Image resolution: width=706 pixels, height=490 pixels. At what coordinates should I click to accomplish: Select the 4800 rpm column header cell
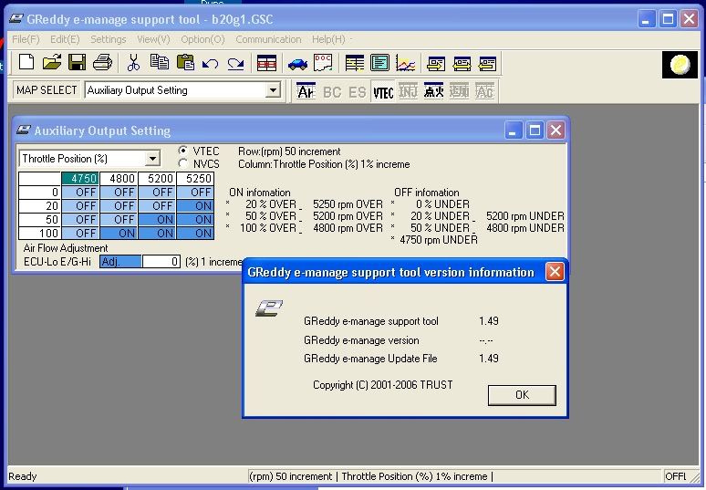coord(119,178)
